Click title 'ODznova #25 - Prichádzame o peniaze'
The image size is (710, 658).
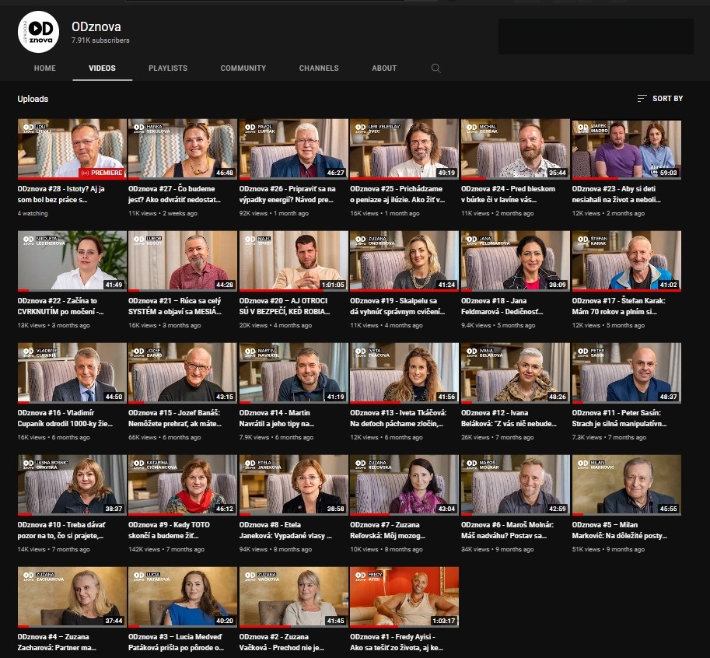pyautogui.click(x=397, y=194)
